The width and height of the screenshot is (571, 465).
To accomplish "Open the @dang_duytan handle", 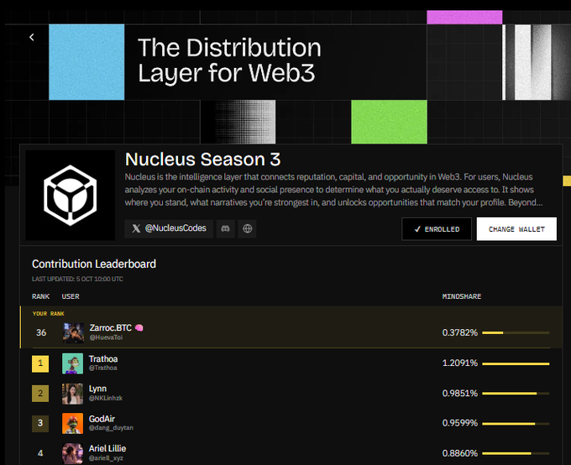I will [111, 428].
